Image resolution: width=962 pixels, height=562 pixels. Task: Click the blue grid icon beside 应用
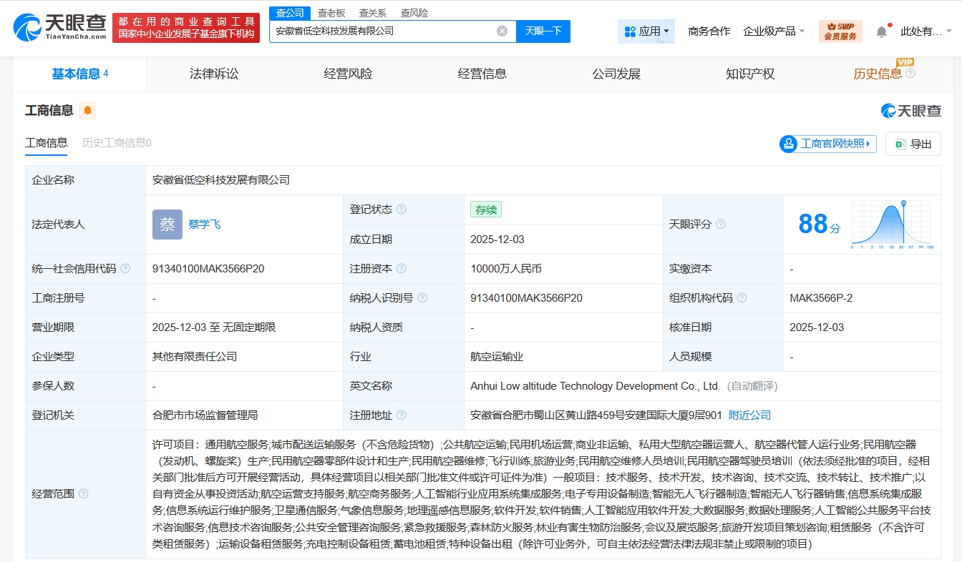click(x=631, y=31)
